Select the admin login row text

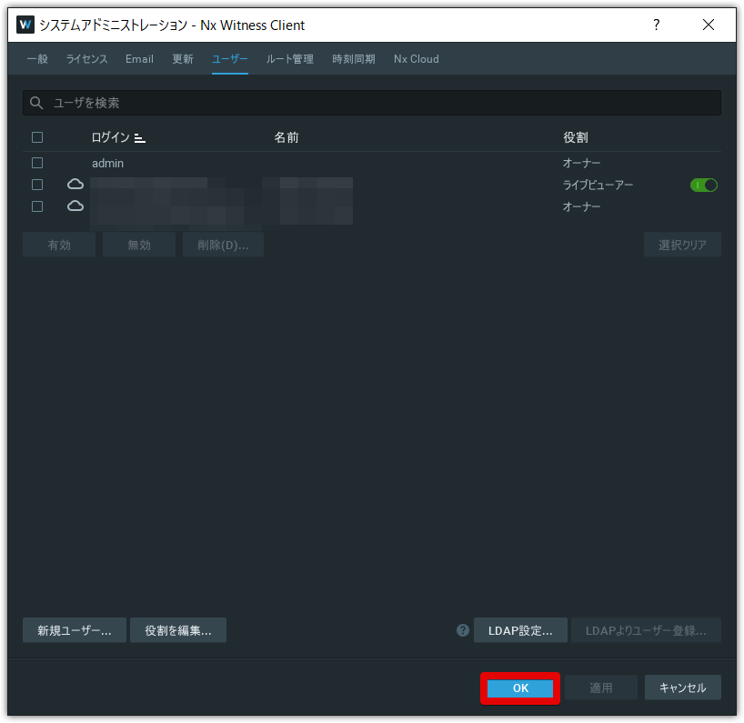[107, 163]
